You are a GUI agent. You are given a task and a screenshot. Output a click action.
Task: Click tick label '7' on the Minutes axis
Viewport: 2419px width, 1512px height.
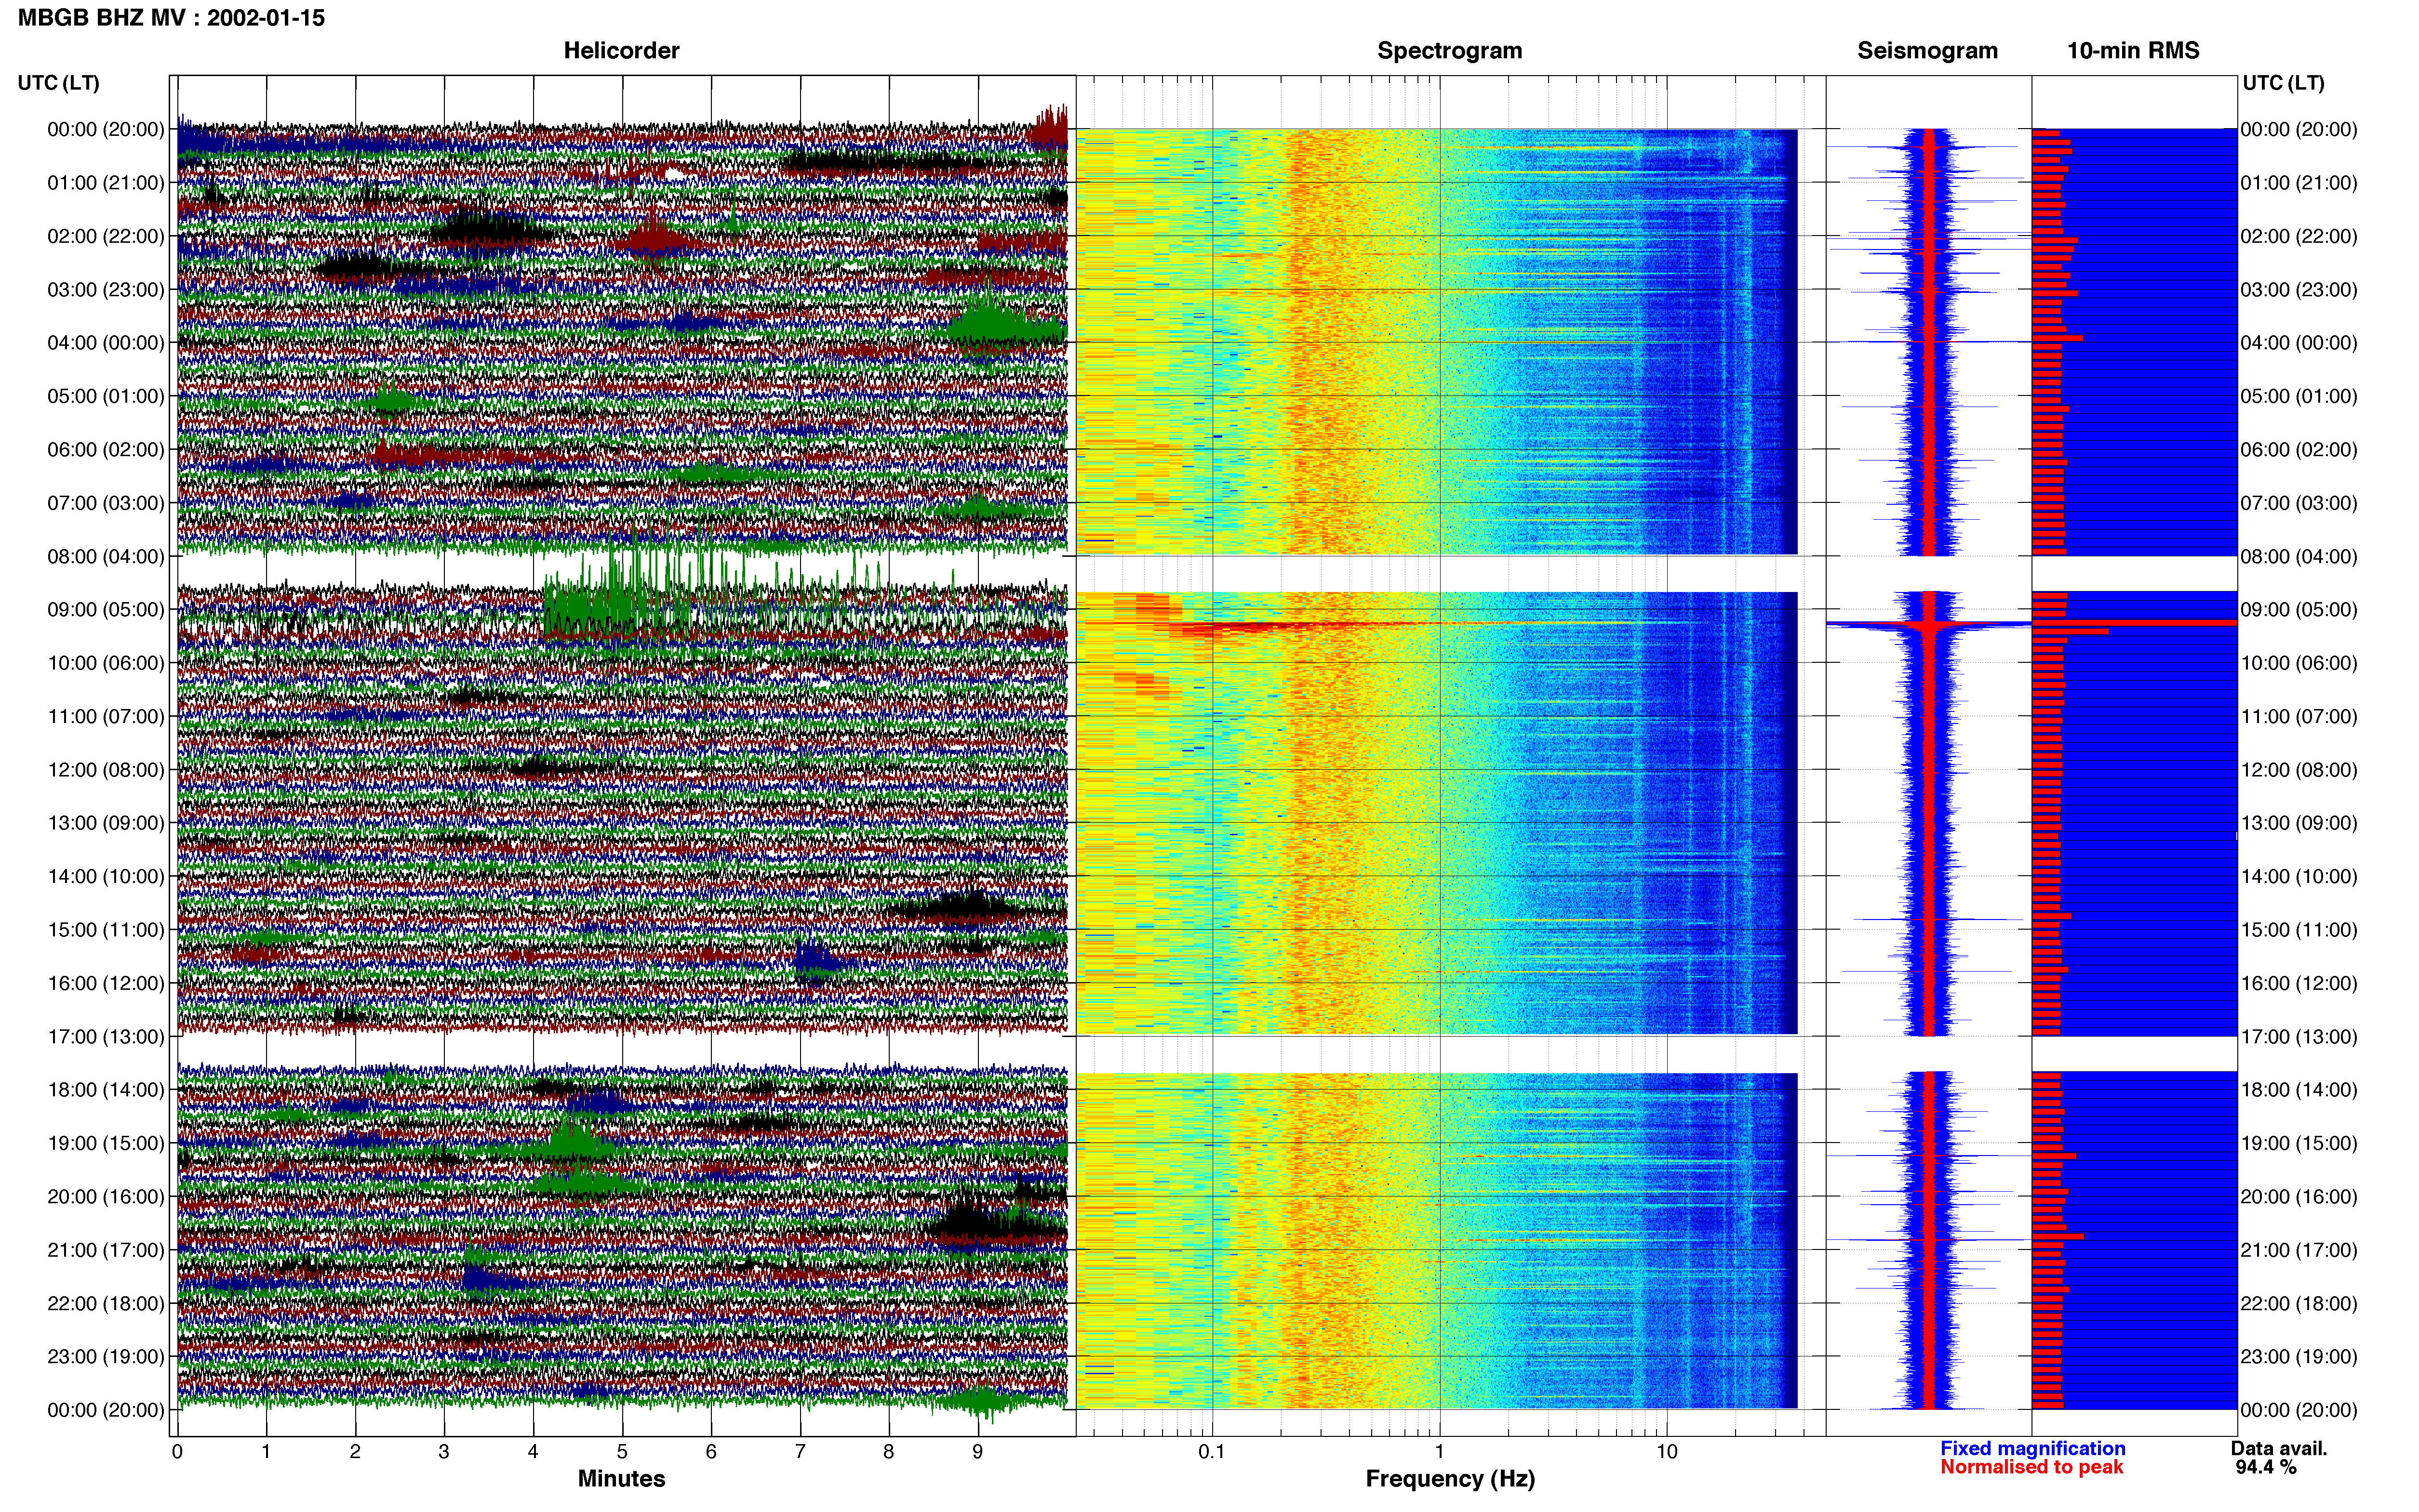801,1452
